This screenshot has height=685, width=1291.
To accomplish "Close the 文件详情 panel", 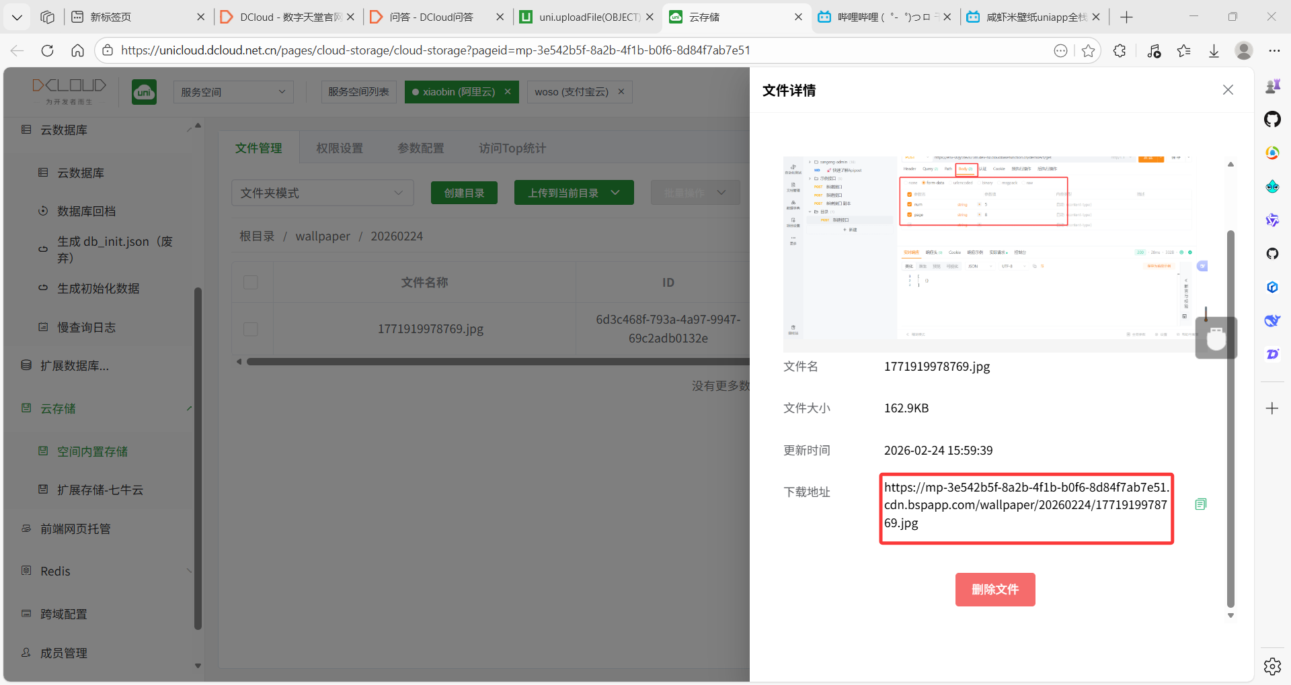I will click(1228, 90).
